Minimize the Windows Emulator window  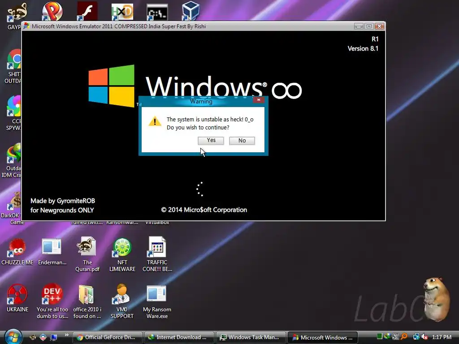tap(359, 26)
